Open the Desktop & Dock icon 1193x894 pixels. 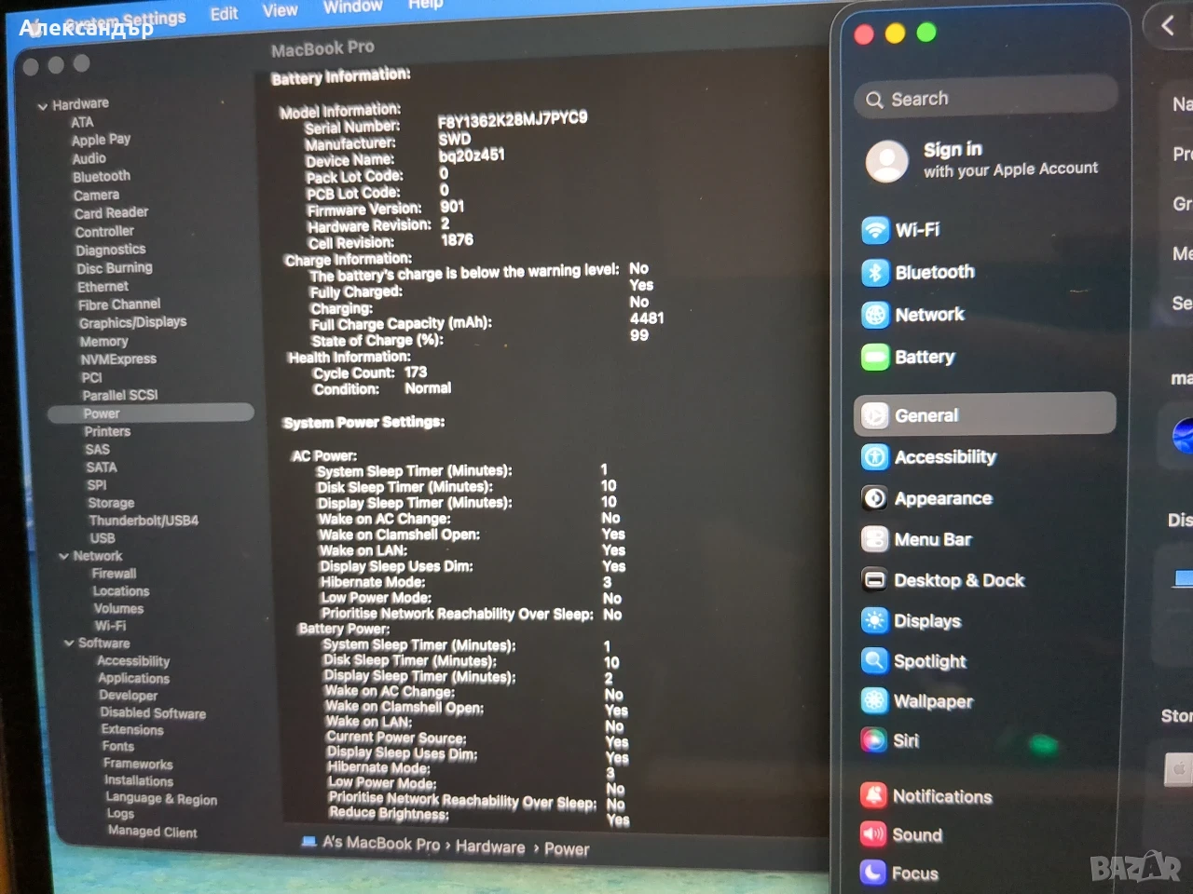point(874,580)
